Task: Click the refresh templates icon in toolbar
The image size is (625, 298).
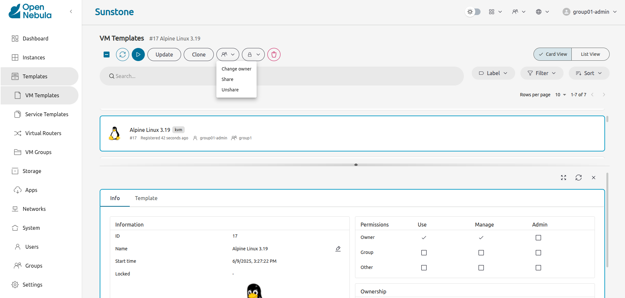Action: tap(123, 55)
